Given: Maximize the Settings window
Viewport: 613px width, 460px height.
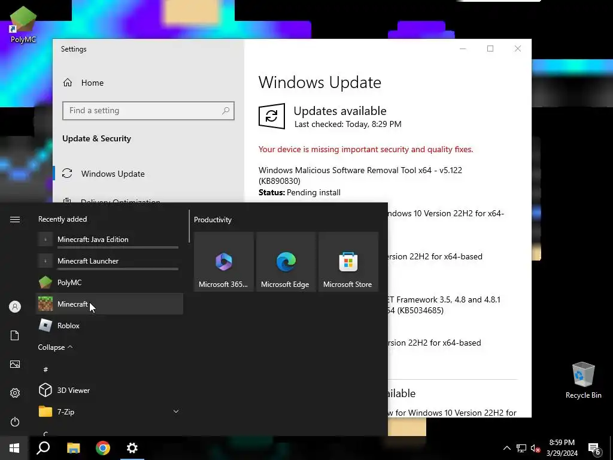Looking at the screenshot, I should (x=490, y=49).
